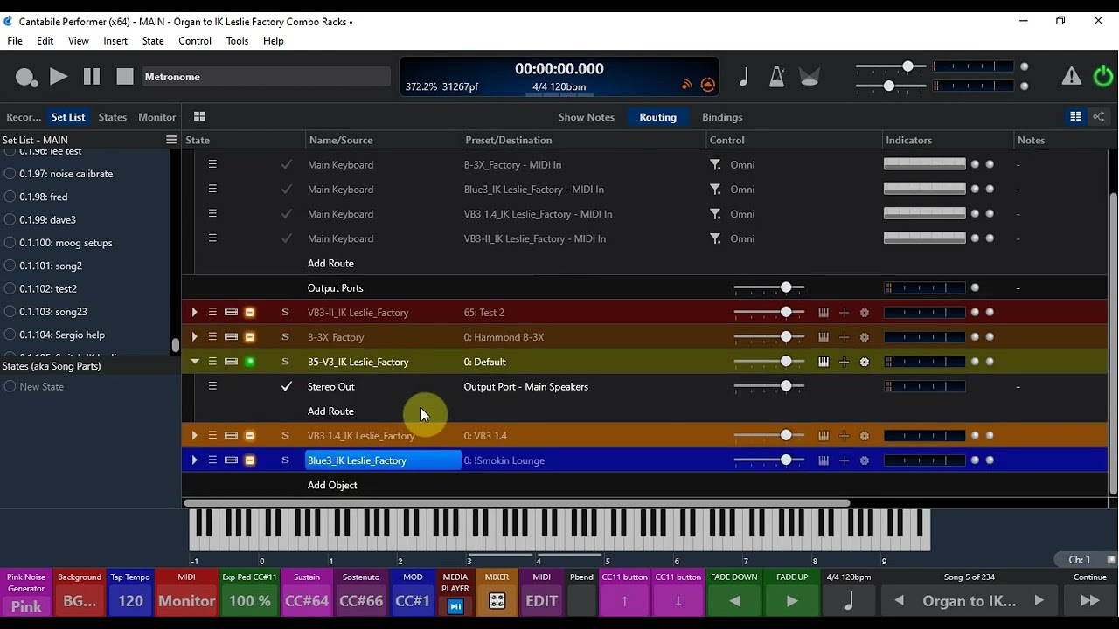Toggle the checkmark for VB3 1.4_IK Leslie_Factory MIDI In route
The width and height of the screenshot is (1119, 629).
pyautogui.click(x=286, y=214)
